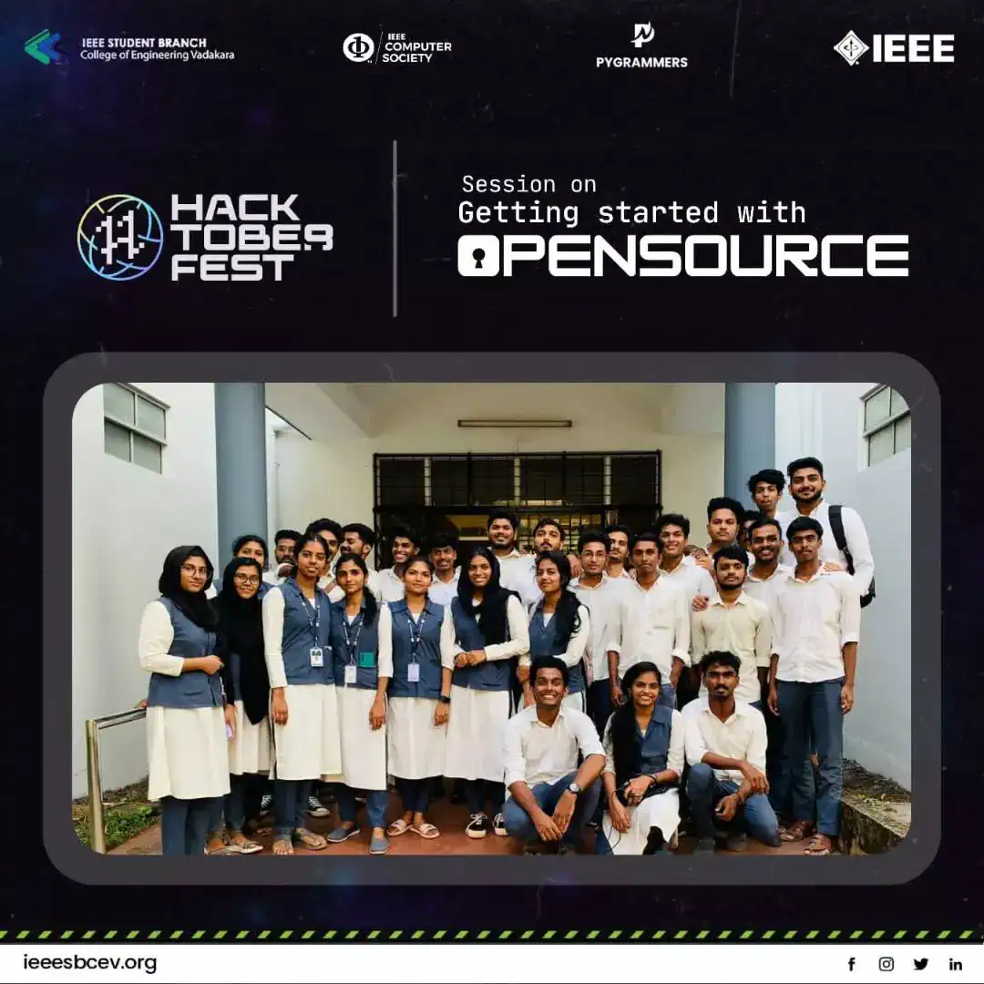Select the 'Getting started with' text
Image resolution: width=984 pixels, height=984 pixels.
coord(631,213)
